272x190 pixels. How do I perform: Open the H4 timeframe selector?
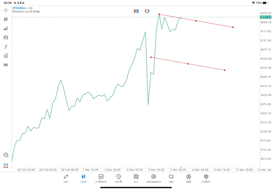[6, 65]
